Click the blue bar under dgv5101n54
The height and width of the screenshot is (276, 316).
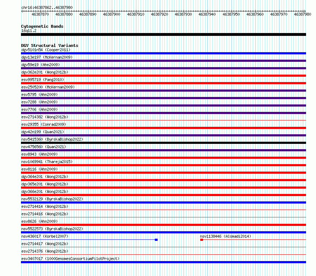pyautogui.click(x=163, y=53)
